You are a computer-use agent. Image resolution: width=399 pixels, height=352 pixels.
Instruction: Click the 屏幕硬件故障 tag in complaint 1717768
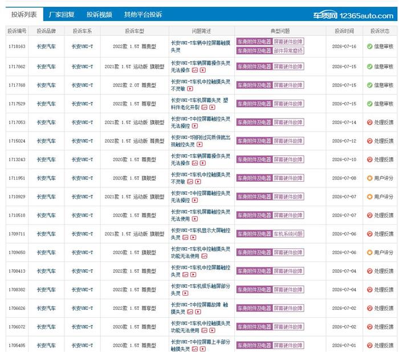point(288,85)
